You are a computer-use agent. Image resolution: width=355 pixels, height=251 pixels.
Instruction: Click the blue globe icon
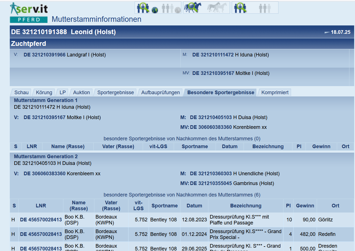(155, 10)
